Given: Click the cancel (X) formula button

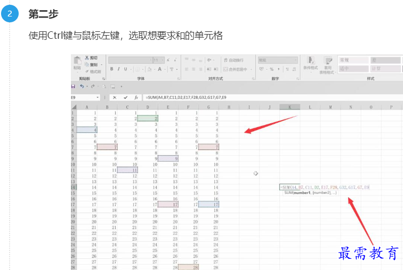Looking at the screenshot, I should click(115, 97).
